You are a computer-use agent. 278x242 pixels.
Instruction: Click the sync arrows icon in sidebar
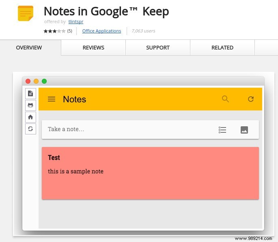[x=30, y=129]
